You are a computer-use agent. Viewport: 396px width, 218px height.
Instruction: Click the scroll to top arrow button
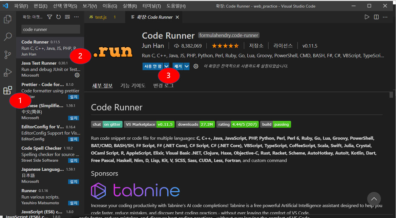point(374,199)
